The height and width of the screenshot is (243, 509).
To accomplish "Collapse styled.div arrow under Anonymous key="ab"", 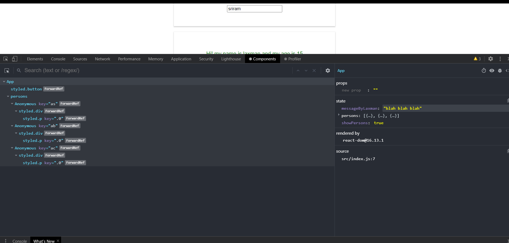I will coord(16,133).
